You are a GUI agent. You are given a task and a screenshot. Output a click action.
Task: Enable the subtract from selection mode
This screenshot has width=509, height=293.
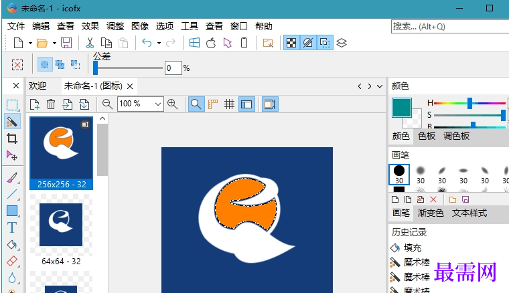75,64
